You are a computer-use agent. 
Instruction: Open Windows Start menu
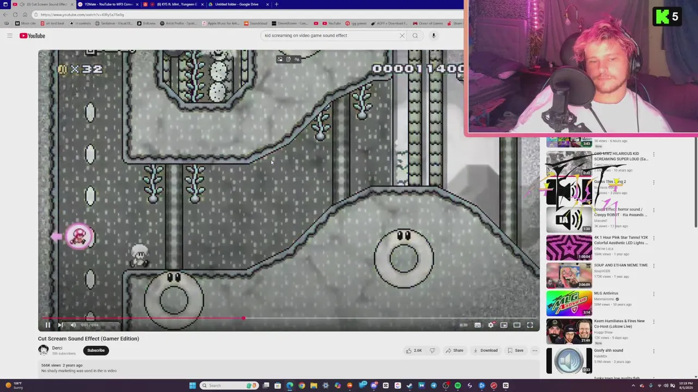point(192,385)
